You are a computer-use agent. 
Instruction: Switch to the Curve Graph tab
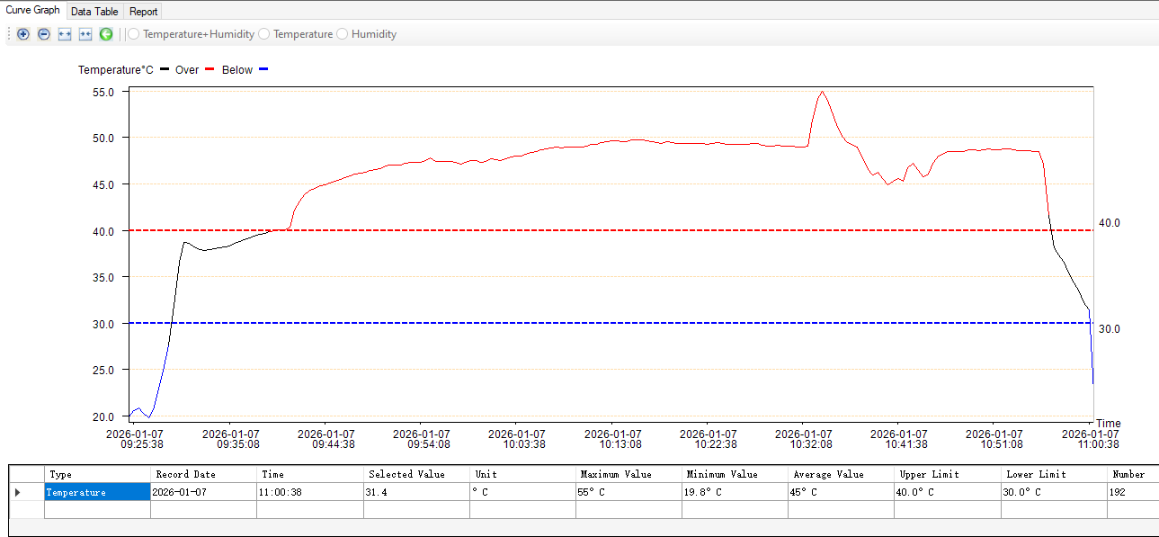(x=32, y=11)
